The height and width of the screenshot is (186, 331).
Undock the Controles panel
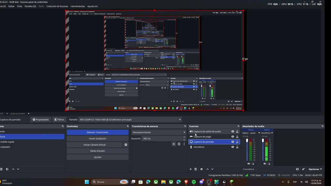(128, 126)
